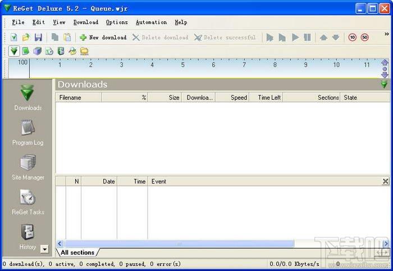Open the Automation menu
The height and width of the screenshot is (271, 393).
tap(152, 22)
